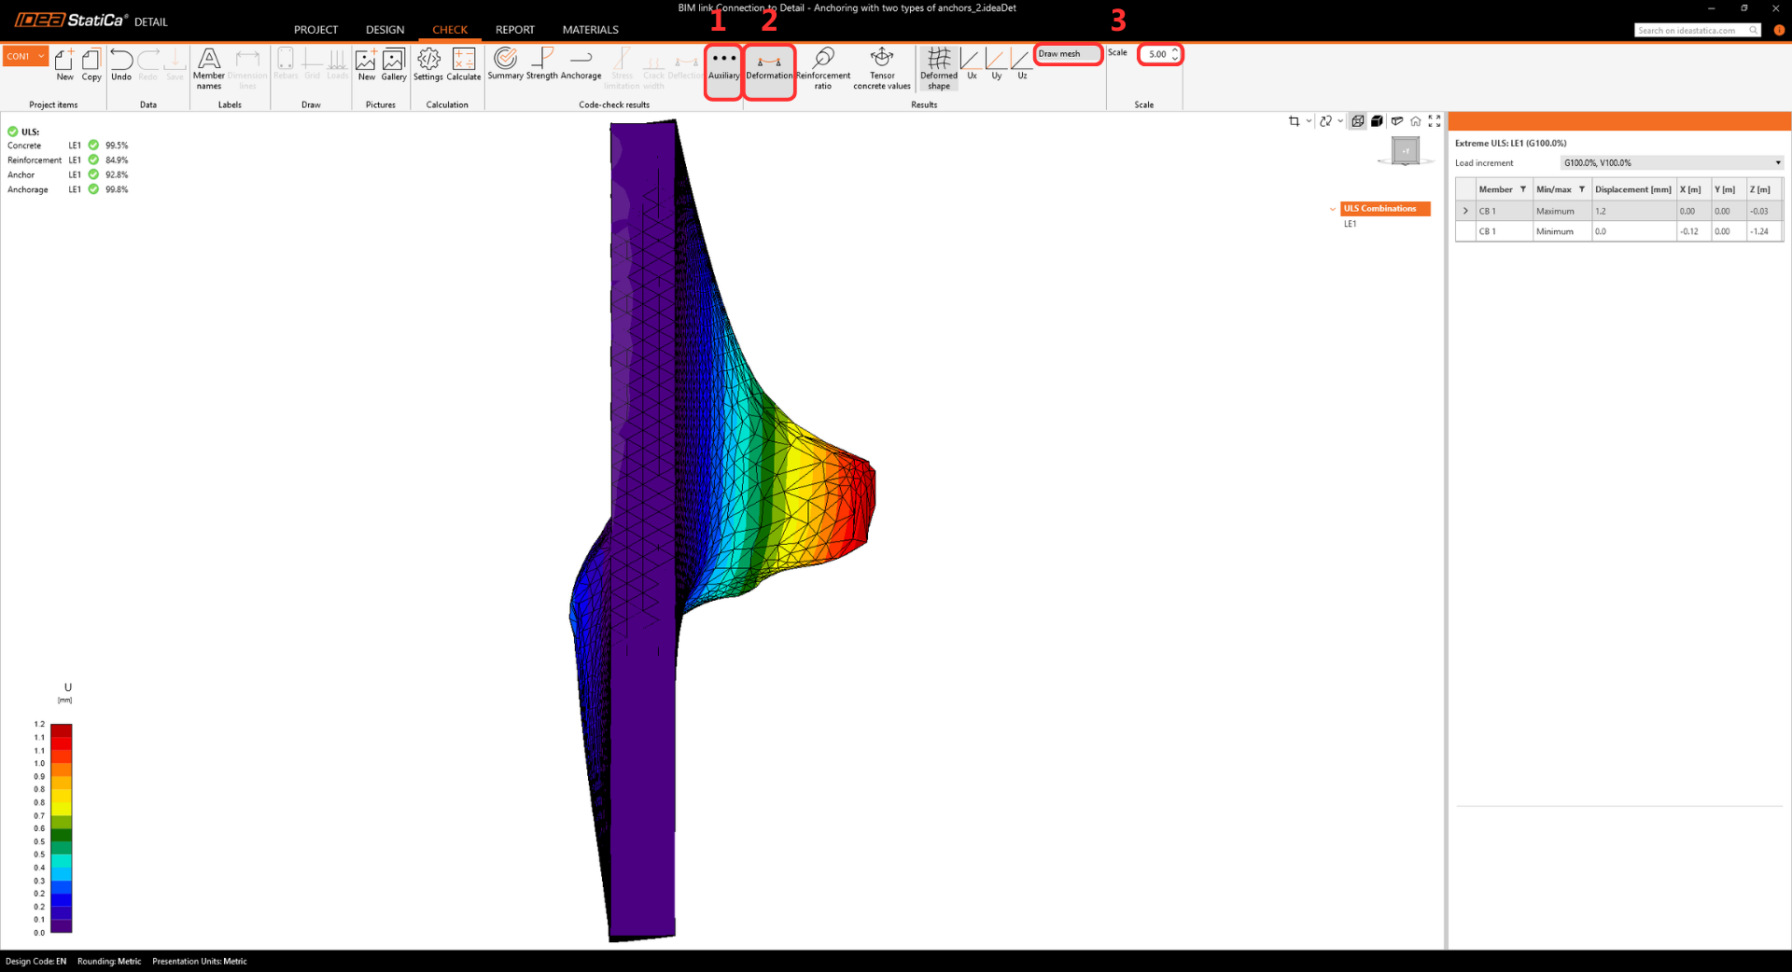Open the Deformation results view
The image size is (1792, 972).
[769, 65]
